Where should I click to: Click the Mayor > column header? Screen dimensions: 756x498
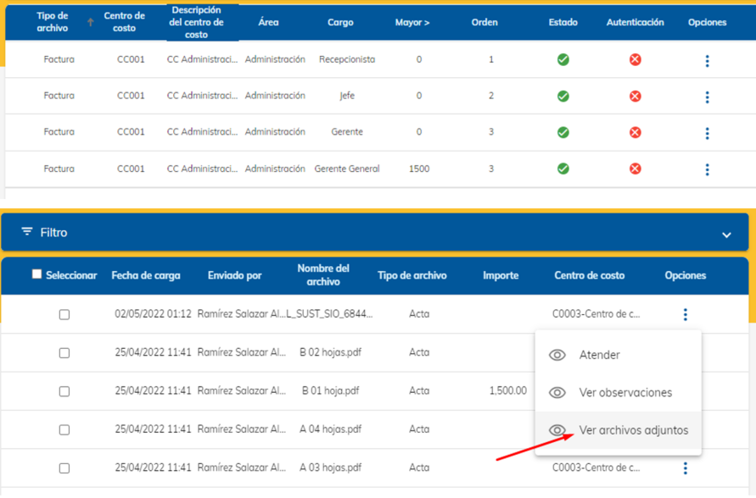(412, 22)
